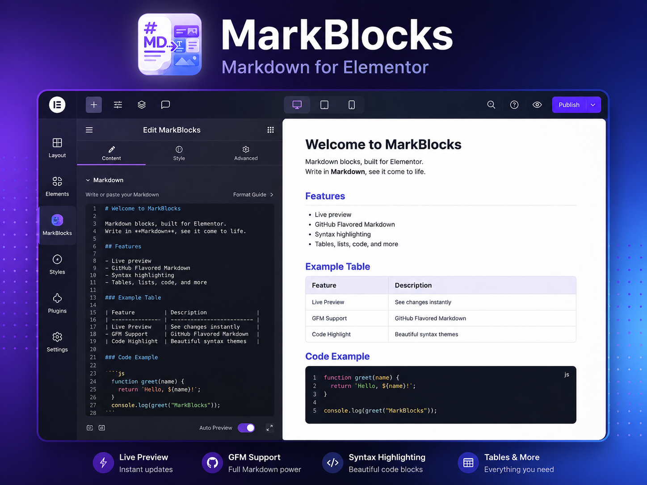Image resolution: width=647 pixels, height=485 pixels.
Task: Click the 'GFM Support' table cell
Action: click(347, 318)
